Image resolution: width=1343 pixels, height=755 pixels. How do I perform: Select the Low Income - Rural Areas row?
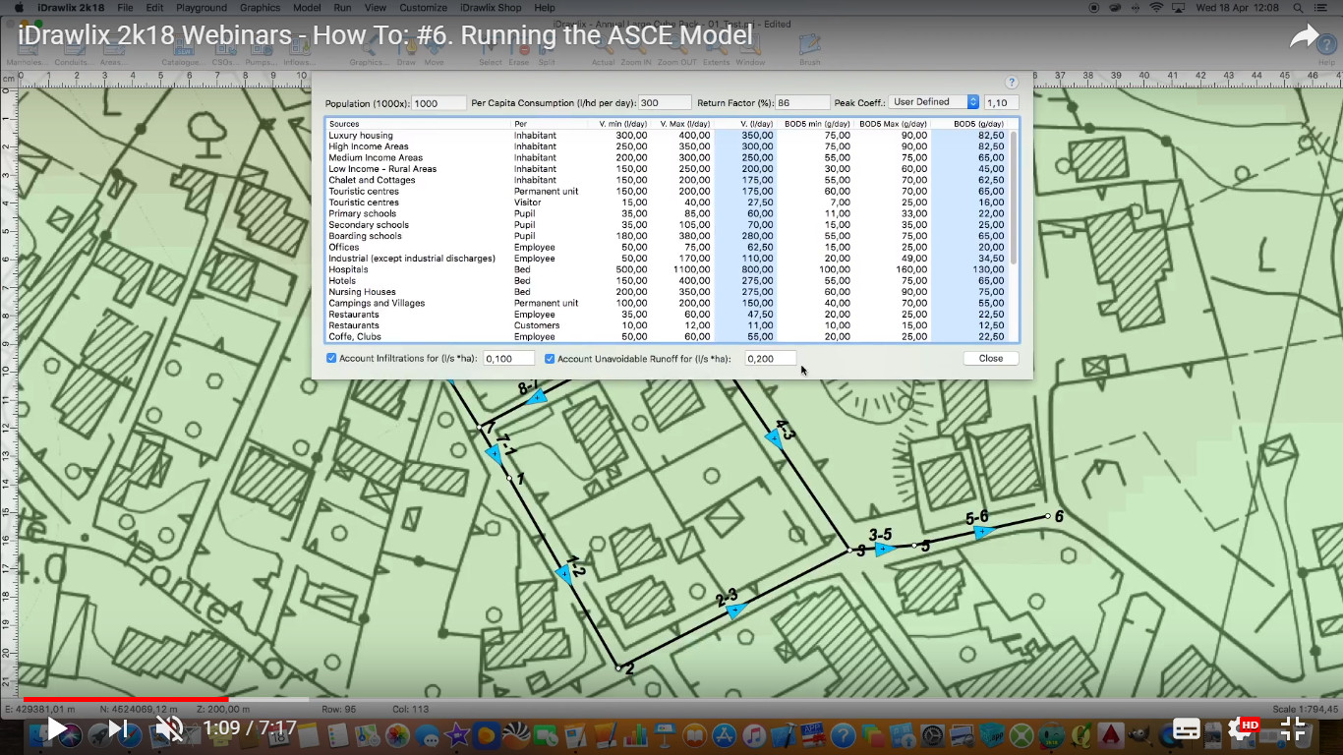[668, 169]
